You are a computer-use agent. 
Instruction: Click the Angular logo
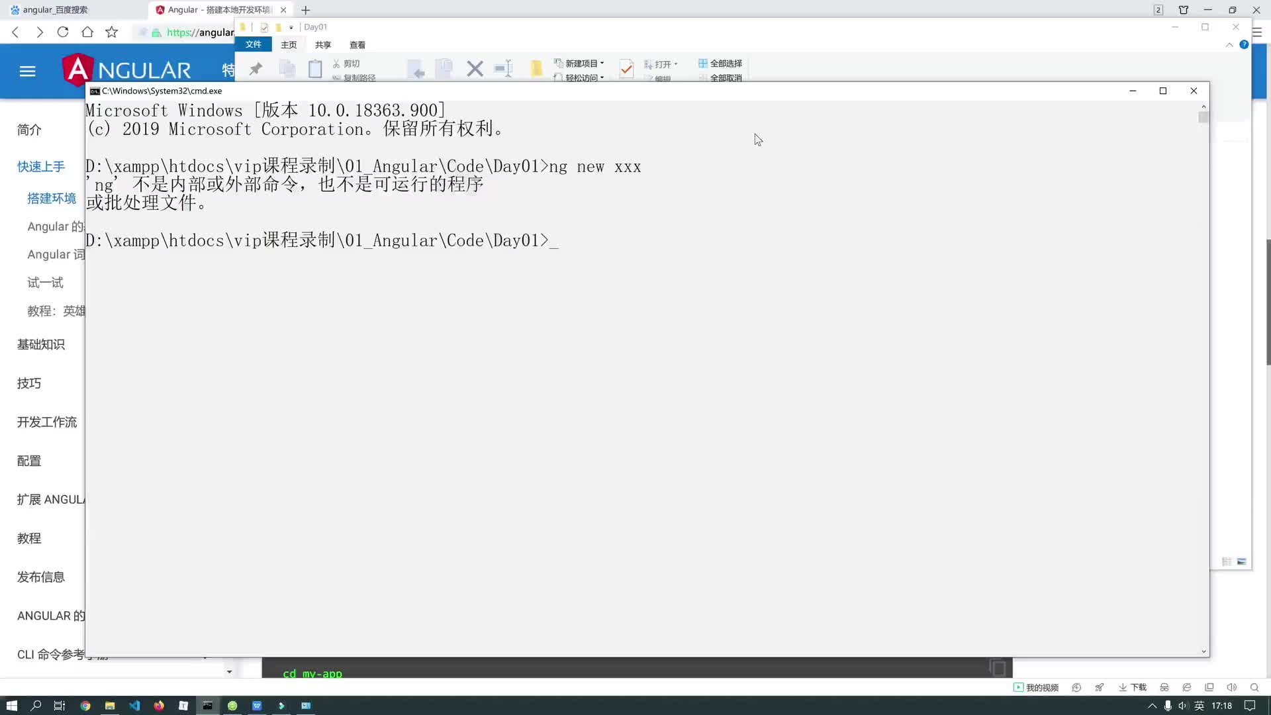126,70
